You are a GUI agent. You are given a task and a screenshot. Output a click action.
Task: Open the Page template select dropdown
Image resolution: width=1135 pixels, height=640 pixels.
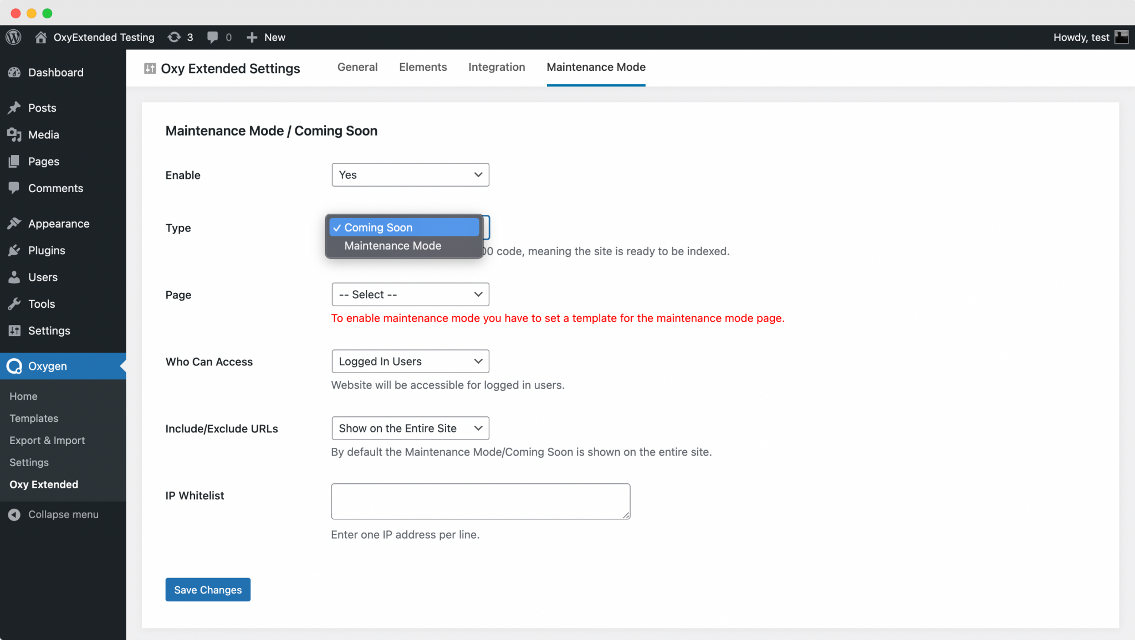410,294
